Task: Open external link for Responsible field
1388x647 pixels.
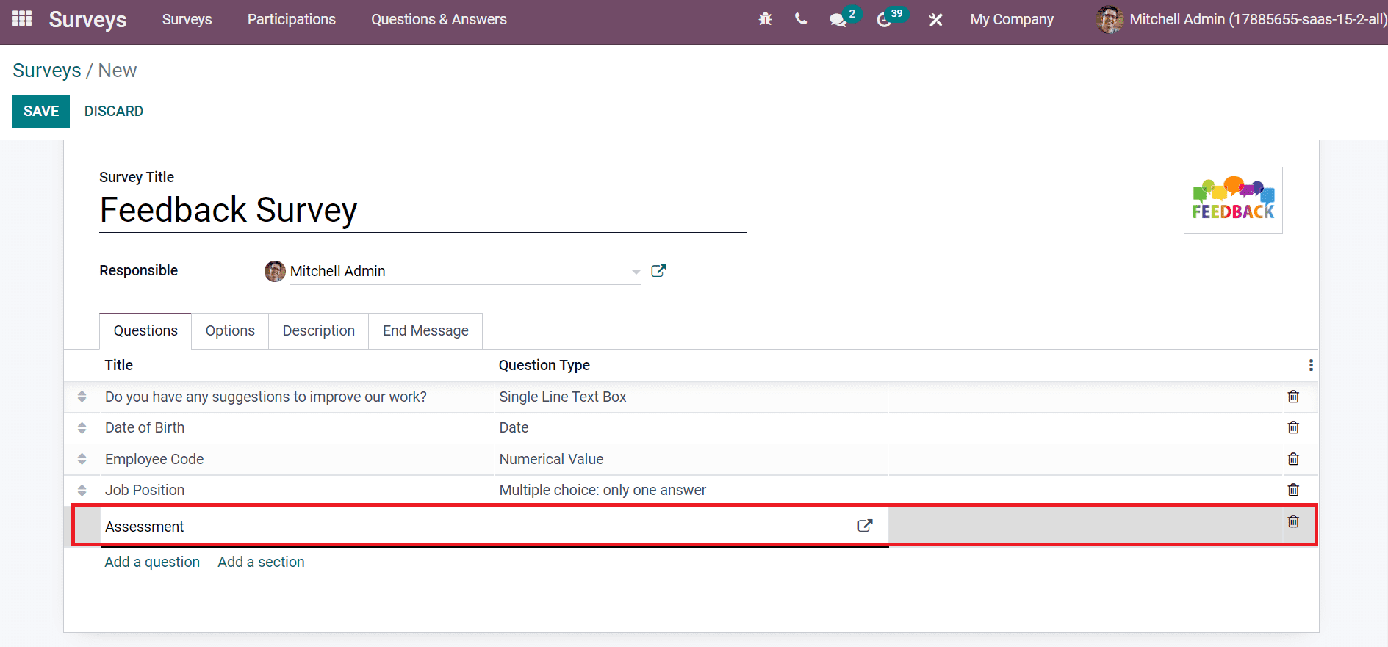Action: tap(658, 270)
